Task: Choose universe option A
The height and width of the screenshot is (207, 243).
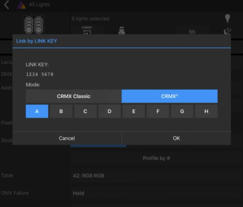Action: tap(37, 111)
